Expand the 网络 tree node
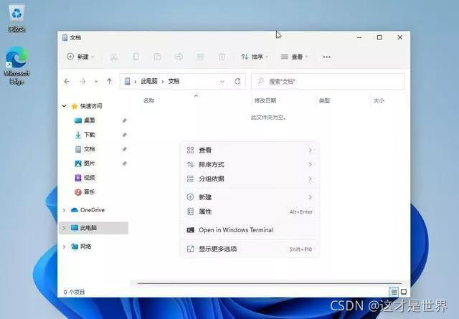Viewport: 459px width, 319px height. click(x=64, y=247)
